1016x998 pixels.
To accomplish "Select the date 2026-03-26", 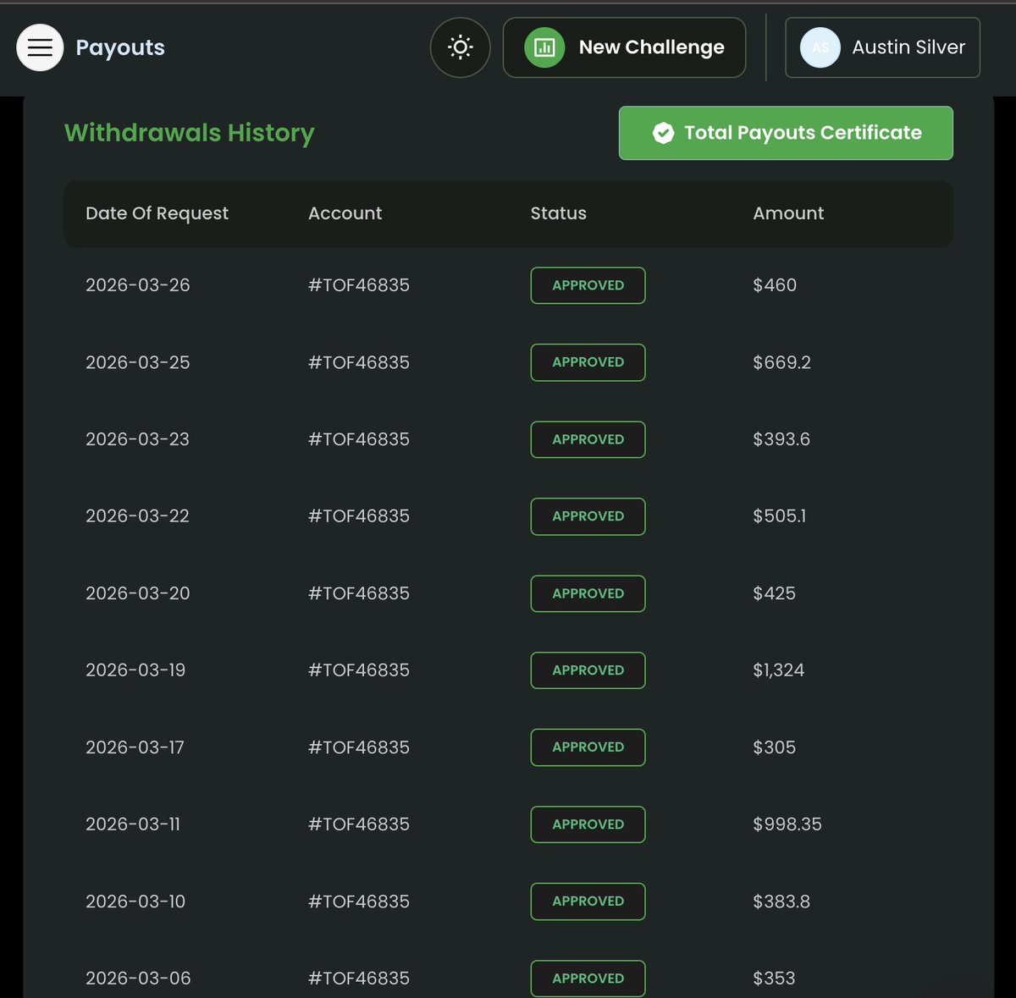I will coord(138,285).
